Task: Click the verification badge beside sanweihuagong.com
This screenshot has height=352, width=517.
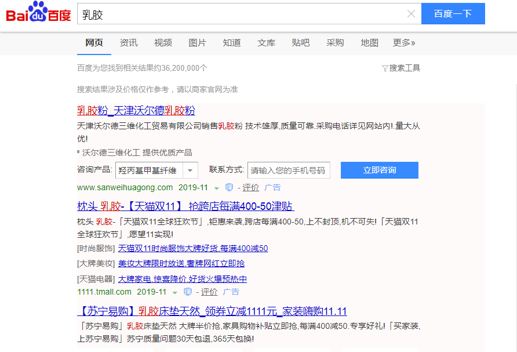Action: pyautogui.click(x=229, y=187)
